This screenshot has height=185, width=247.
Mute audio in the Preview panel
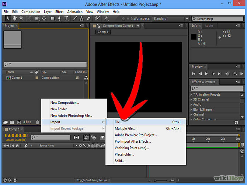[x=227, y=74]
